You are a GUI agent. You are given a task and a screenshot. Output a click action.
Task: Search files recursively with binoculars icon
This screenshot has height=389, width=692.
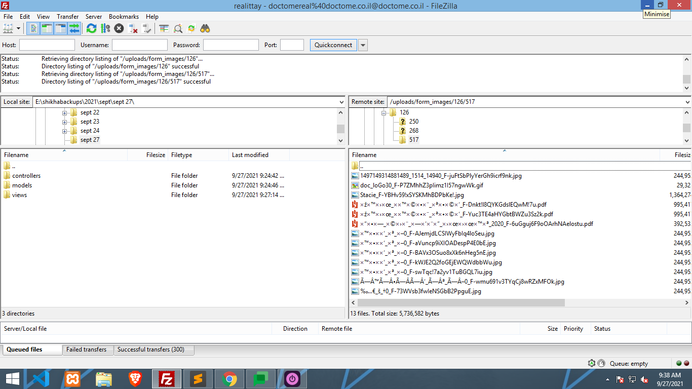(x=205, y=28)
